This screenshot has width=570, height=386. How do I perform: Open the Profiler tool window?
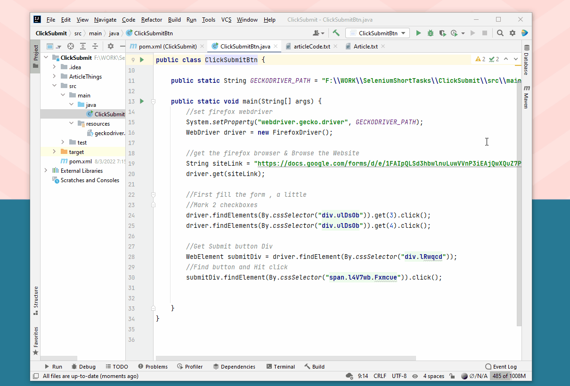click(190, 367)
